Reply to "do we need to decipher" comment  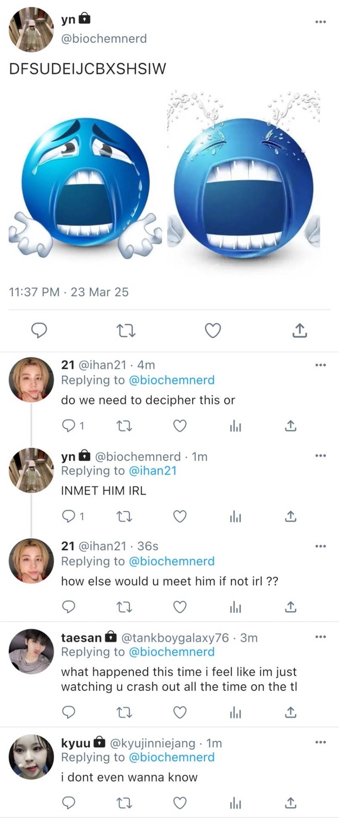(68, 426)
